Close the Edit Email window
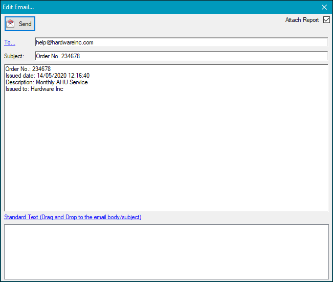The image size is (333, 282). 324,7
